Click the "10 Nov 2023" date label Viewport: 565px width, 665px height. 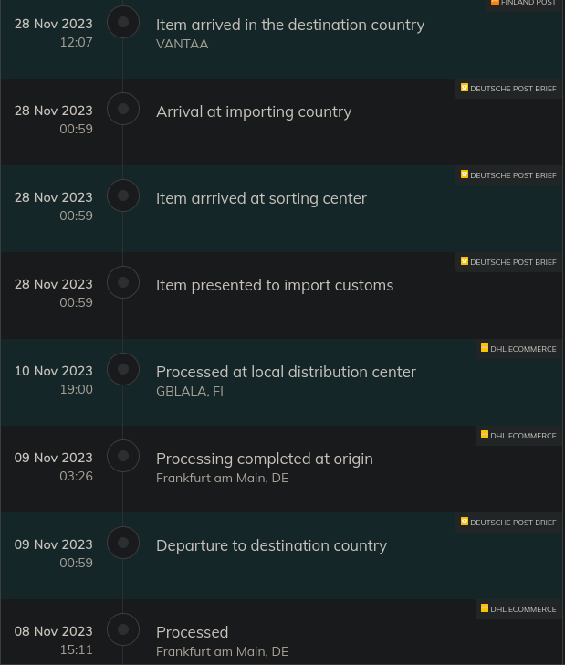click(x=53, y=371)
